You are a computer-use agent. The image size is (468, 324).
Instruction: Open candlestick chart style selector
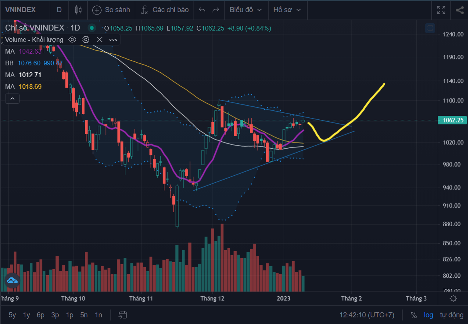(x=78, y=10)
